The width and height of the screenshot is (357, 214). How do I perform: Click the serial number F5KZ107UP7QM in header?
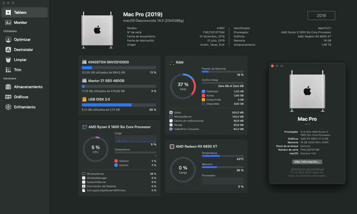pos(213,32)
